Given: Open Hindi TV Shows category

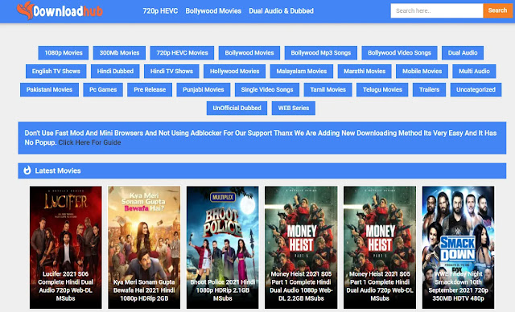Looking at the screenshot, I should click(x=171, y=72).
